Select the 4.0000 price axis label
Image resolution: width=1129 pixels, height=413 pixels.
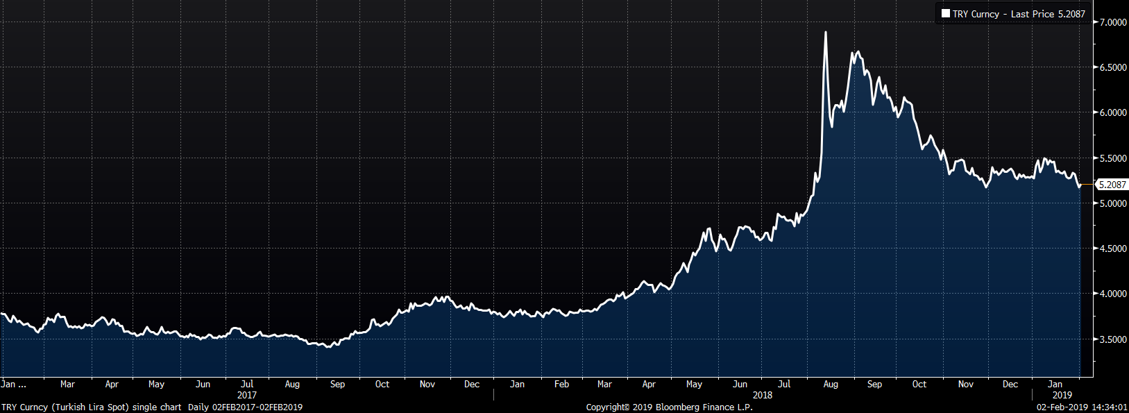point(1112,294)
